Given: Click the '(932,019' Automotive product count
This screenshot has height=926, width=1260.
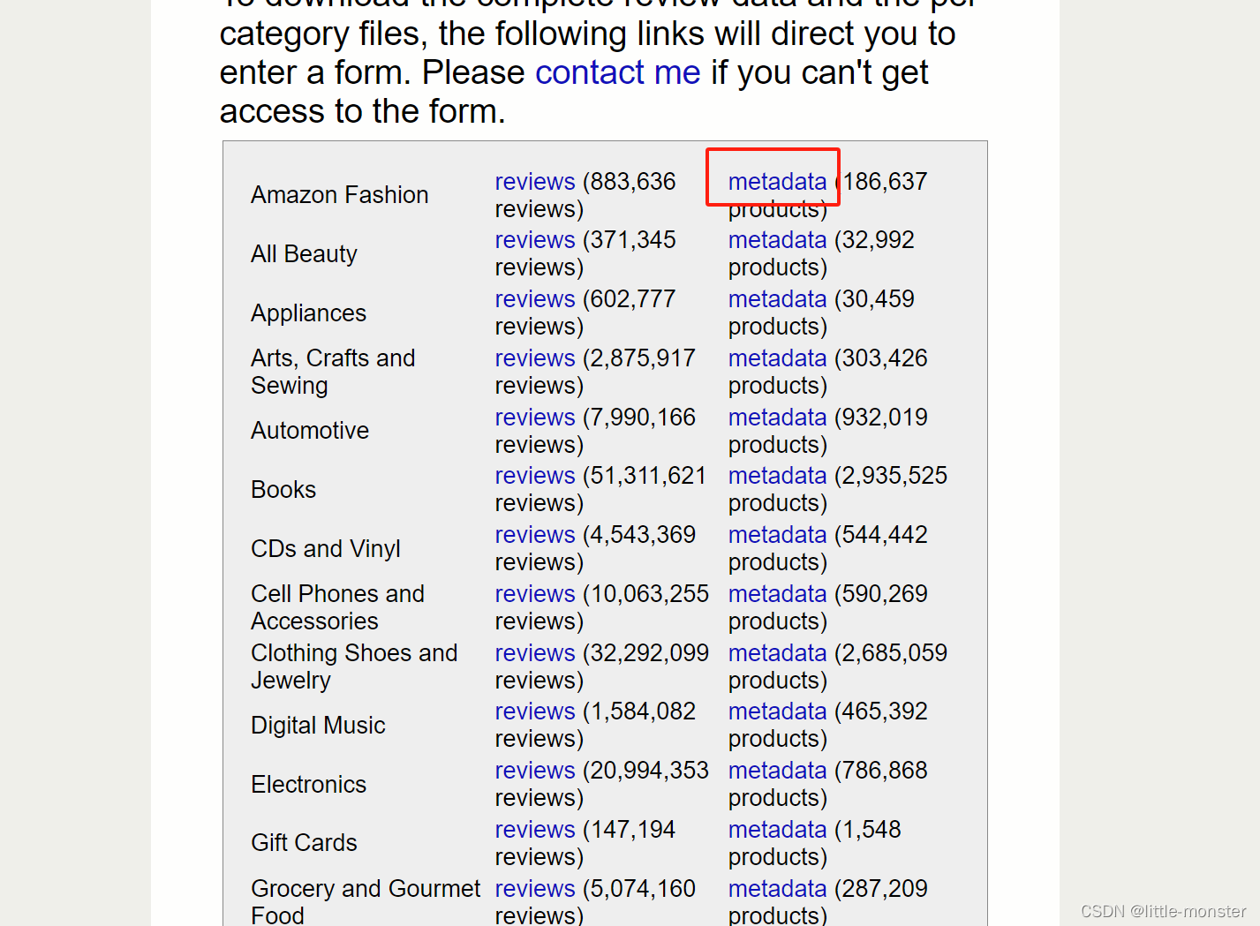Looking at the screenshot, I should click(881, 418).
